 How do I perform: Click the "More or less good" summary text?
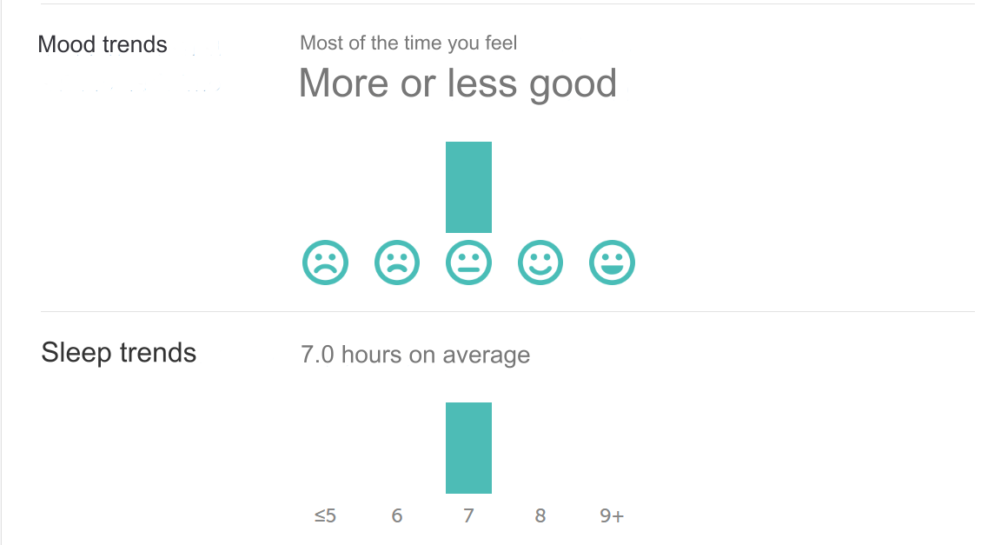coord(458,83)
